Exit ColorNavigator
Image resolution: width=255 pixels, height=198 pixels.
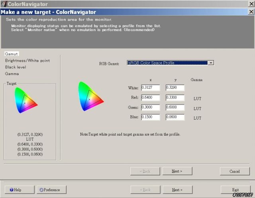[x=235, y=190]
